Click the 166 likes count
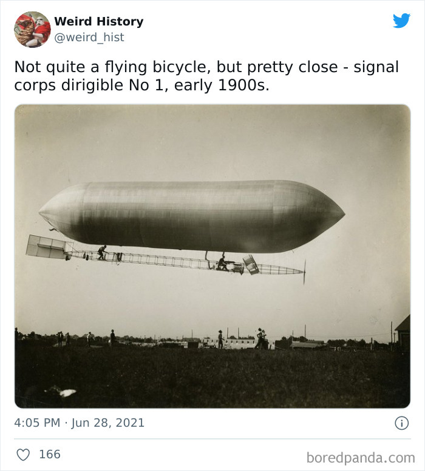Image resolution: width=425 pixels, height=471 pixels. pyautogui.click(x=50, y=455)
